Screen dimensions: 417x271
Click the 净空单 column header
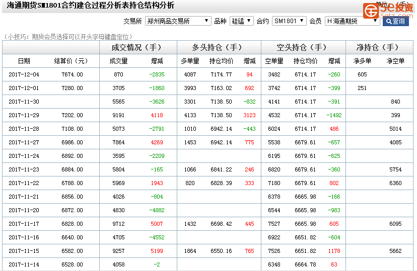pos(395,61)
